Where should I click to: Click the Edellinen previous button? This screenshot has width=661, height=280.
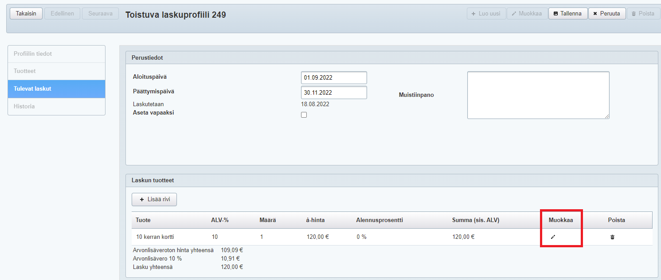[62, 13]
